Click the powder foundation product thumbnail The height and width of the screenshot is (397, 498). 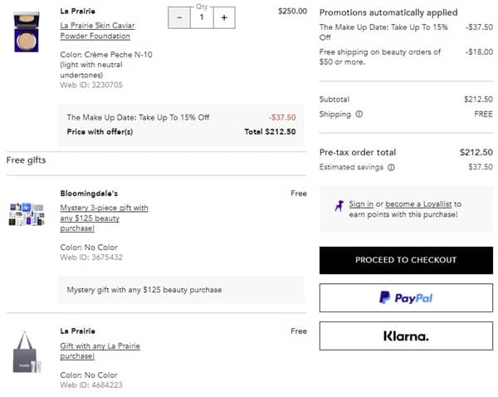click(27, 32)
